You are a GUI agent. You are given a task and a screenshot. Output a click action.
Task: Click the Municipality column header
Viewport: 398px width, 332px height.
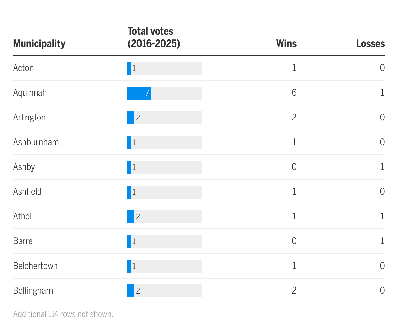[39, 44]
